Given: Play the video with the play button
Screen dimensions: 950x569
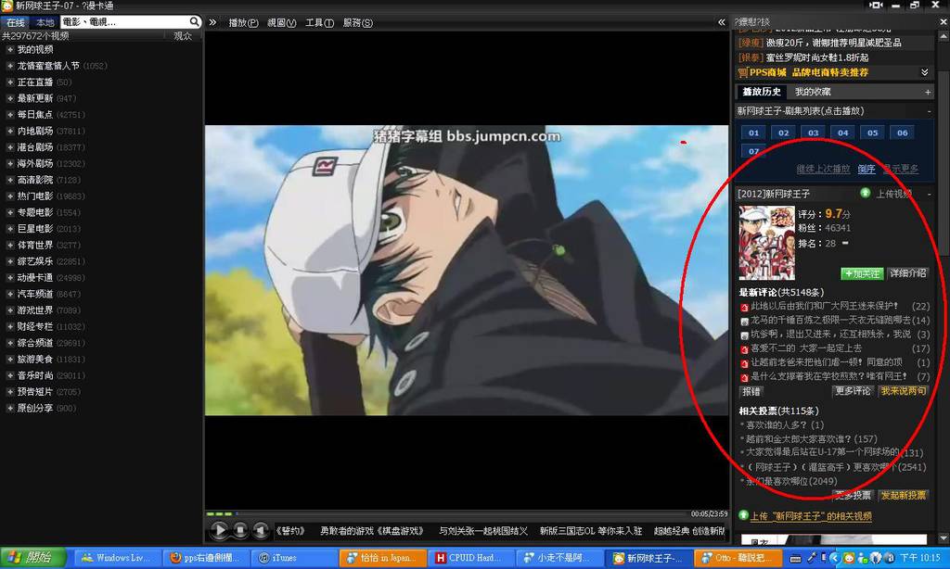Looking at the screenshot, I should 219,530.
